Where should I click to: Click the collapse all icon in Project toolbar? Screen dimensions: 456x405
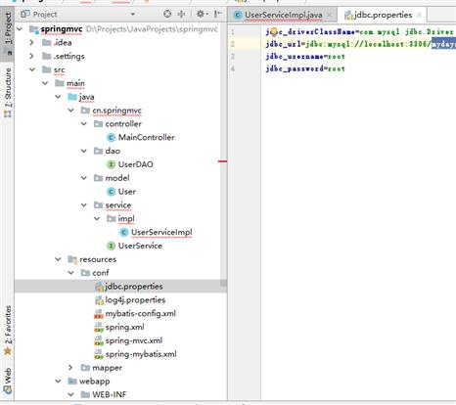181,14
